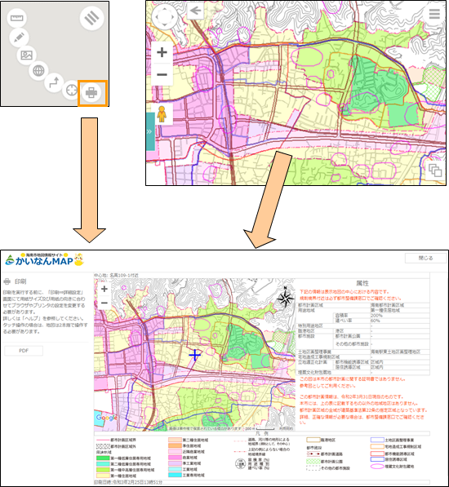The height and width of the screenshot is (487, 449).
Task: Open print via the highlighted printer icon
Action: pos(91,92)
